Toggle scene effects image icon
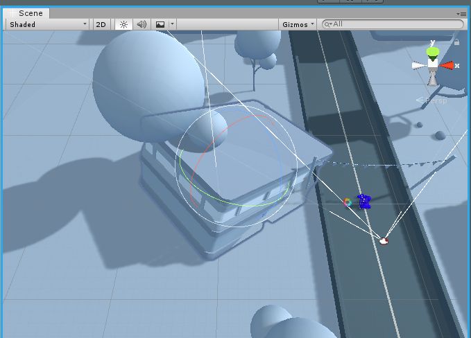471x338 pixels. tap(160, 25)
